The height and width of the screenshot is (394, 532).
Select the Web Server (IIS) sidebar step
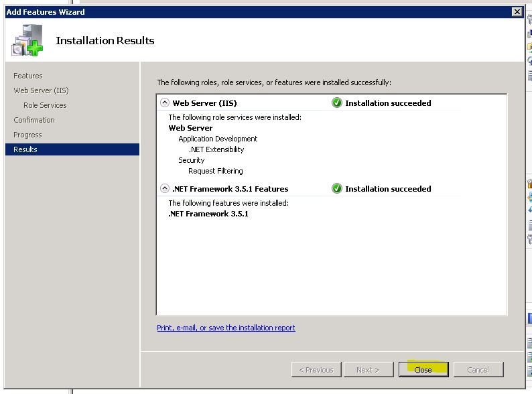[41, 90]
